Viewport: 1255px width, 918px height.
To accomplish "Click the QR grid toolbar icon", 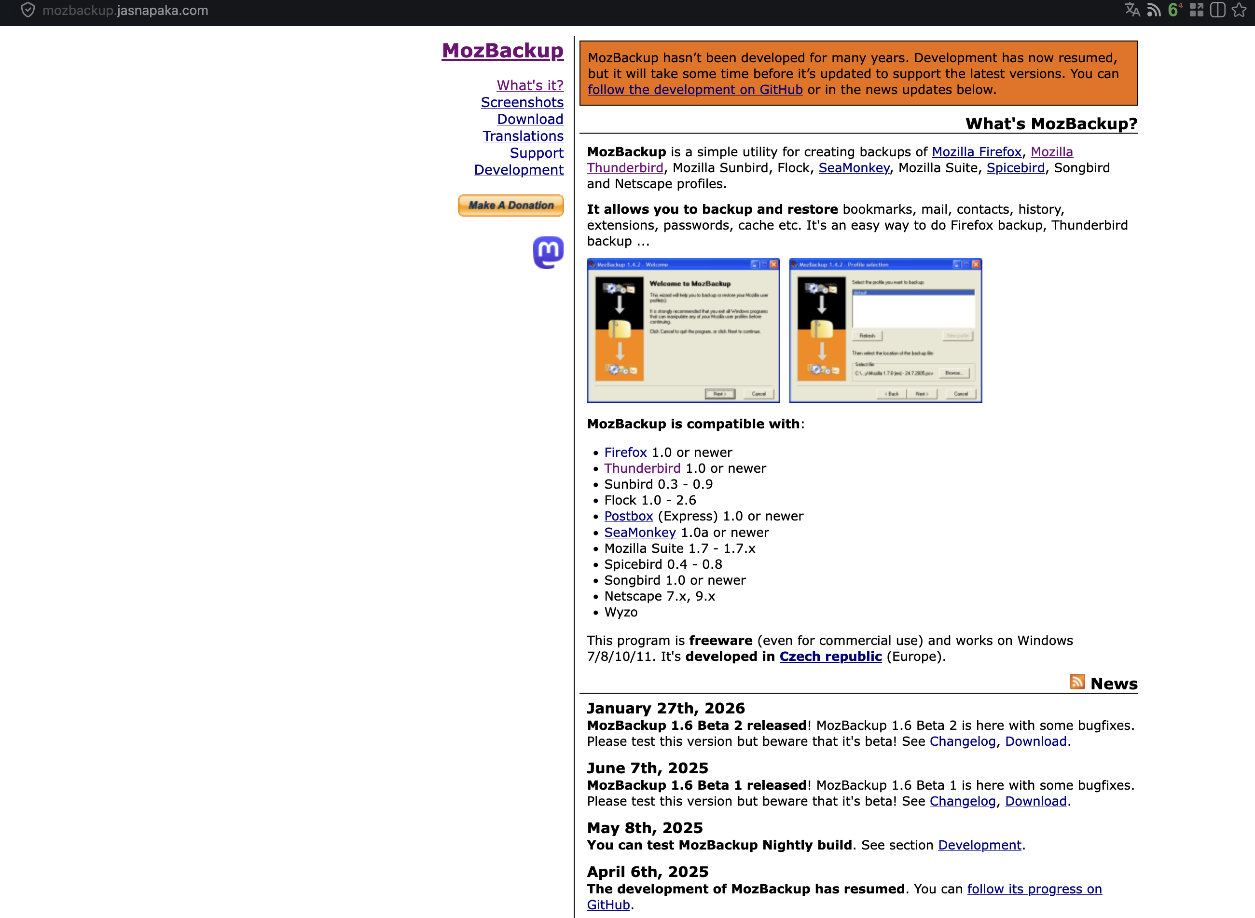I will 1196,10.
